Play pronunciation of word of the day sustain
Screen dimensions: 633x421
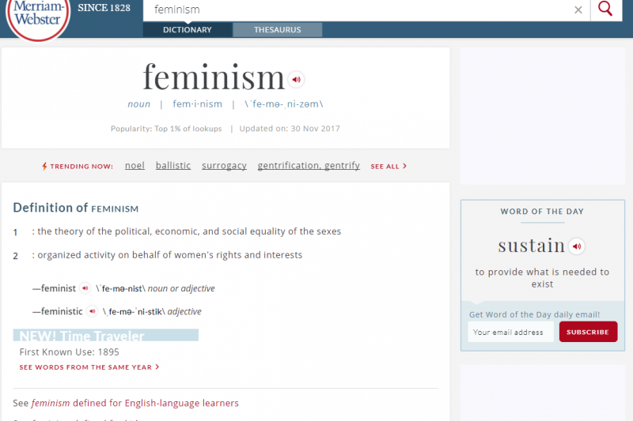[x=577, y=246]
